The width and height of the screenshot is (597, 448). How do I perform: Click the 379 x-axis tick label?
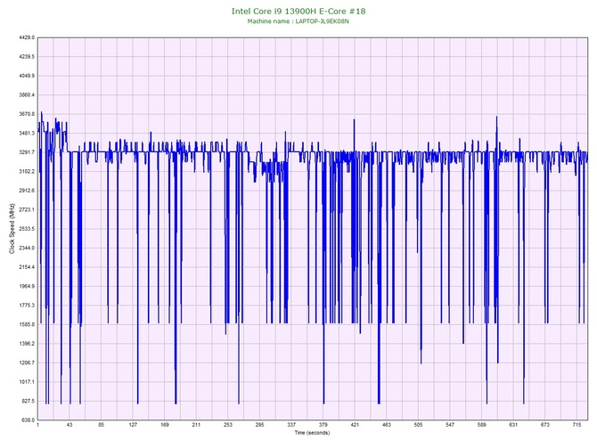pos(323,426)
